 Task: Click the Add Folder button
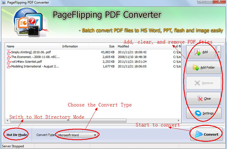click(204, 67)
